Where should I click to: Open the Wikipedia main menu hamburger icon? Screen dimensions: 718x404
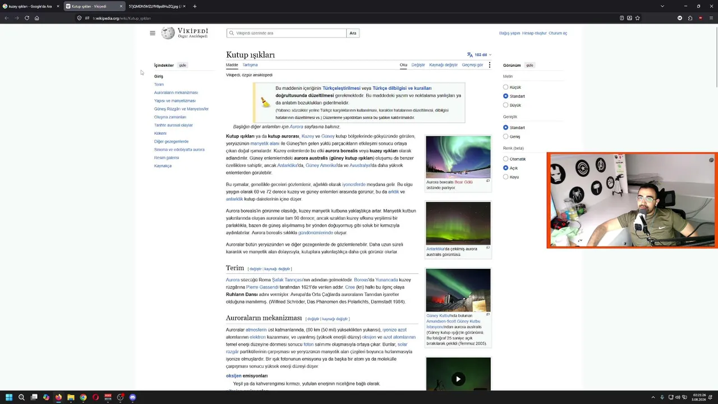(152, 33)
